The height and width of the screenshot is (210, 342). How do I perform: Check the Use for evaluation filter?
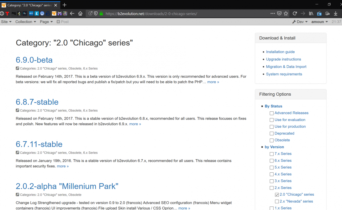[271, 120]
